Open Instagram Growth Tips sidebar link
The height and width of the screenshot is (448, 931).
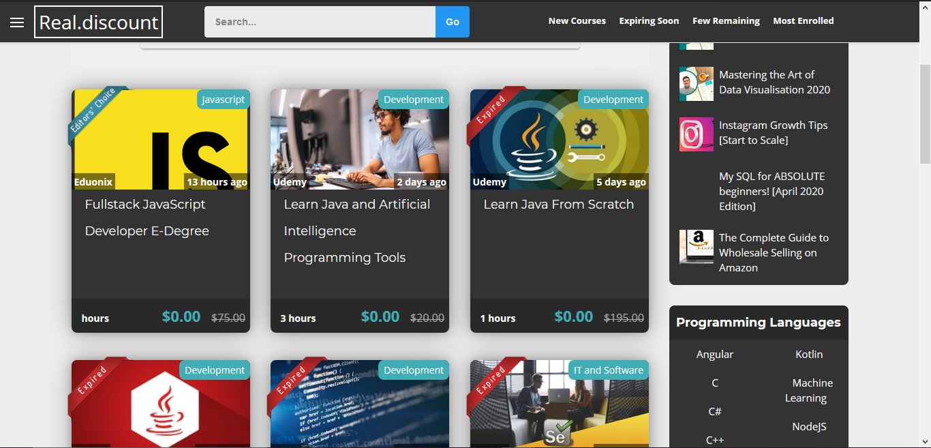coord(774,133)
